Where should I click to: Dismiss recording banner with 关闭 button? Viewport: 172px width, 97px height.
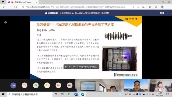[x=162, y=13]
